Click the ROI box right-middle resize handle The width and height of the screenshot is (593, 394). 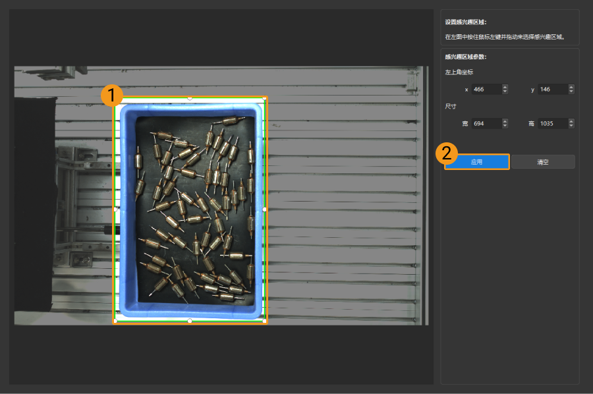[265, 210]
